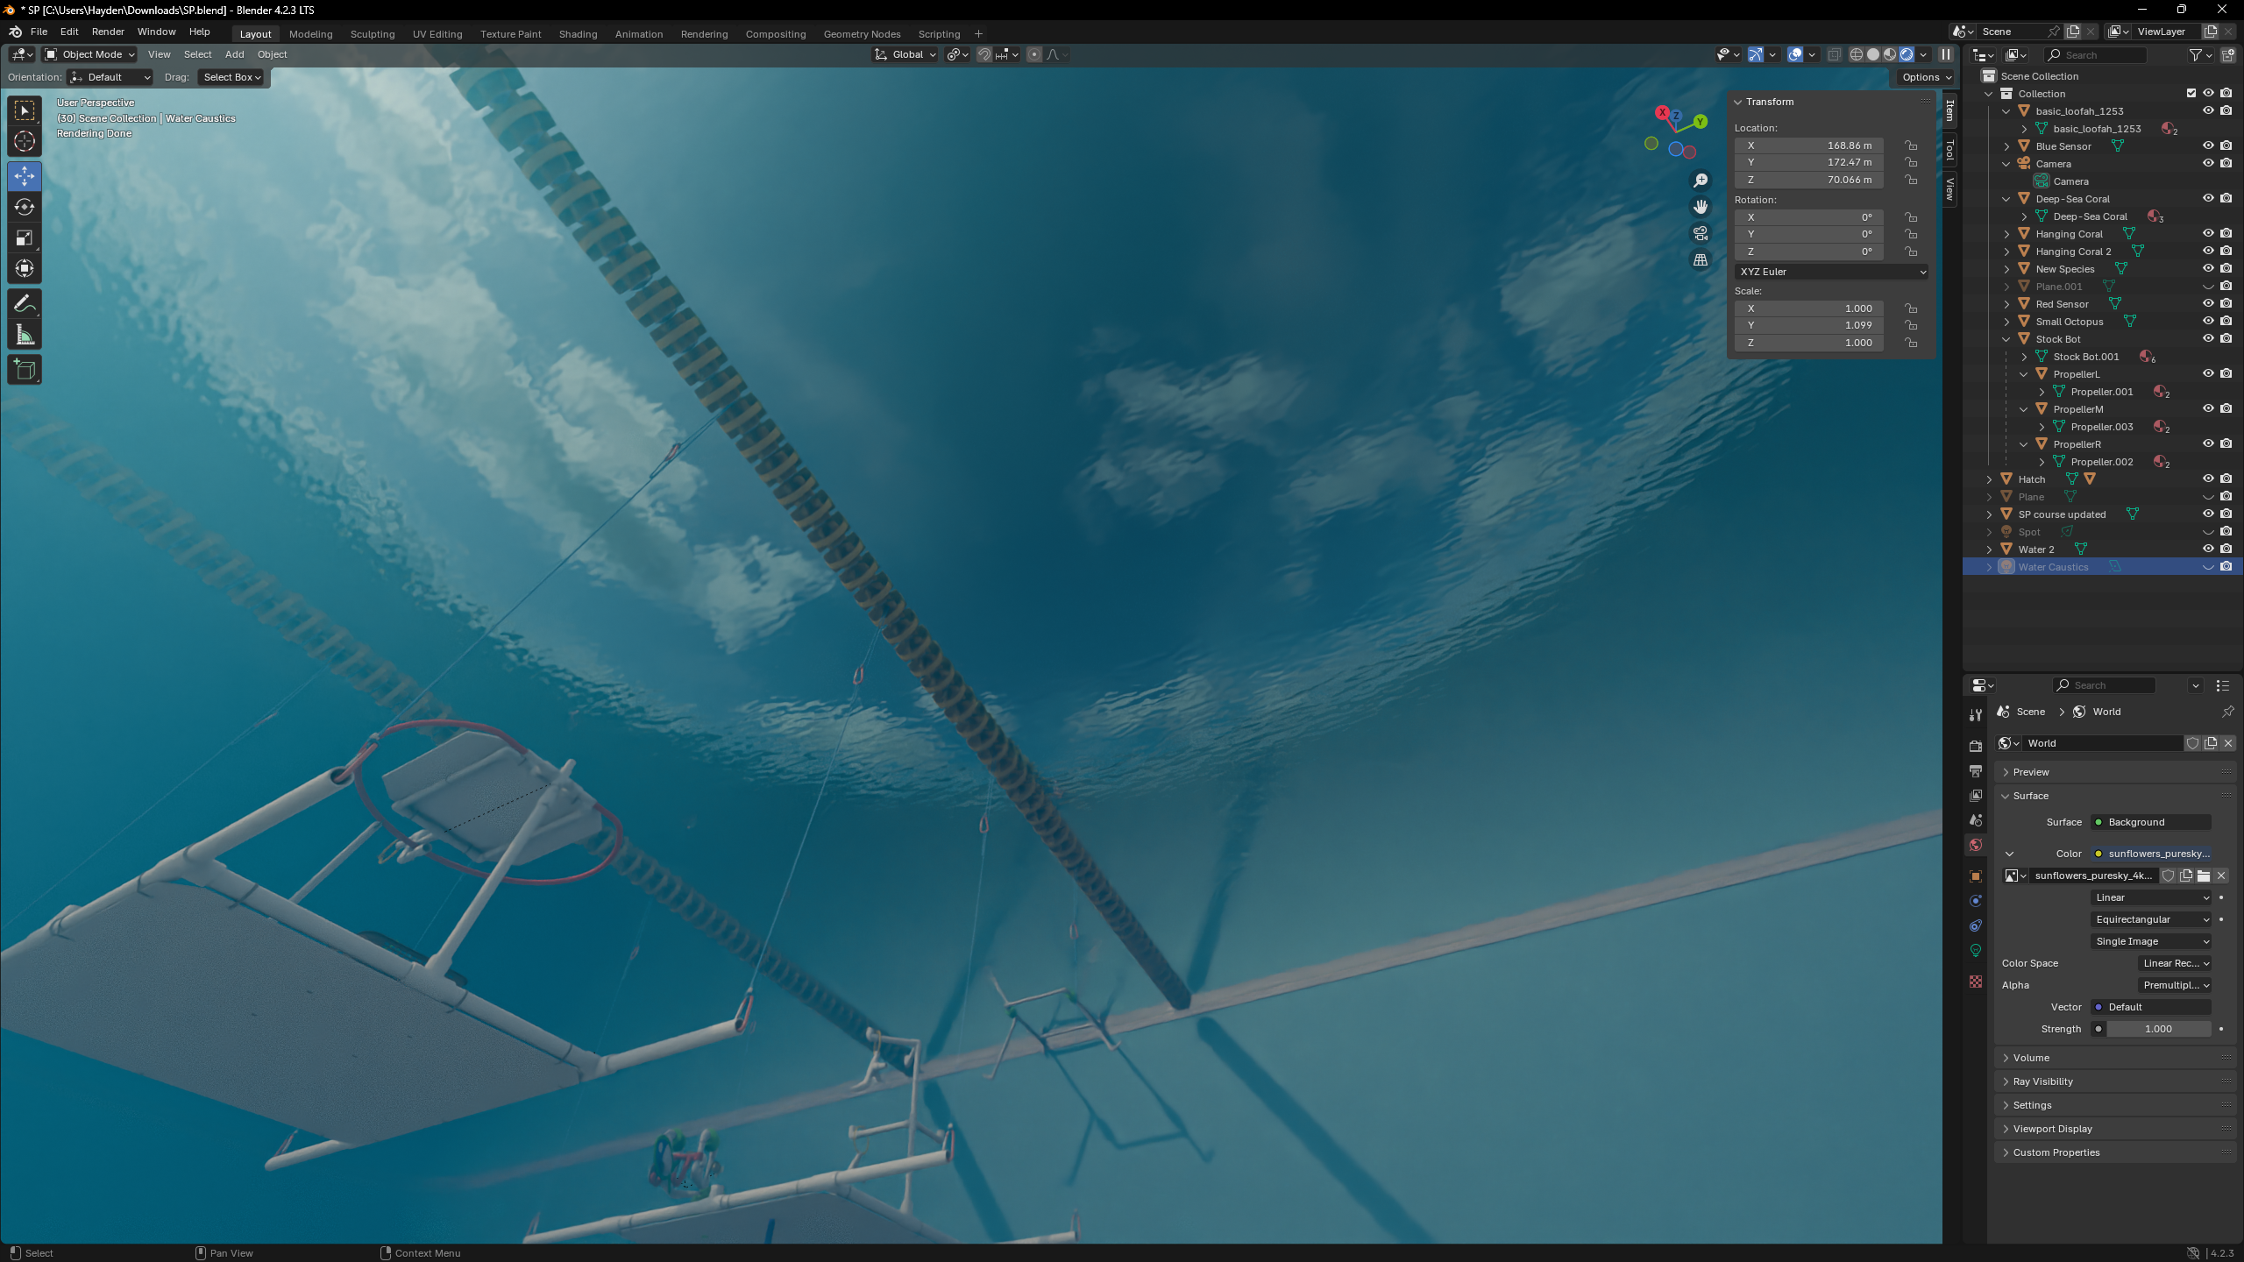2244x1262 pixels.
Task: Open the Tool properties tab icon
Action: (1976, 715)
